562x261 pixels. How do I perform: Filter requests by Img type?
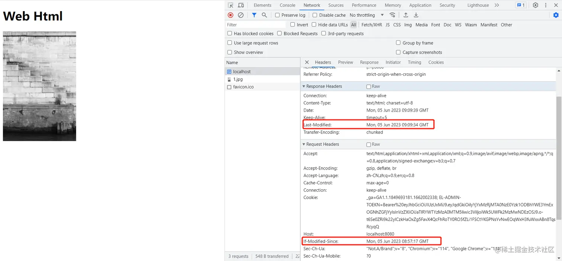408,25
